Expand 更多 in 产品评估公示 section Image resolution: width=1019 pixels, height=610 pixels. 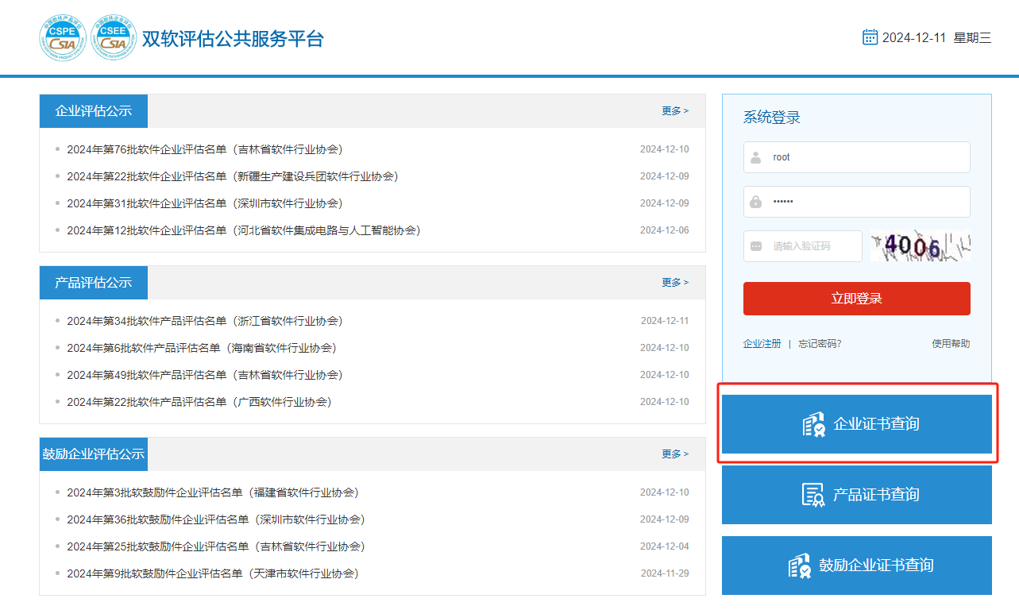tap(674, 283)
